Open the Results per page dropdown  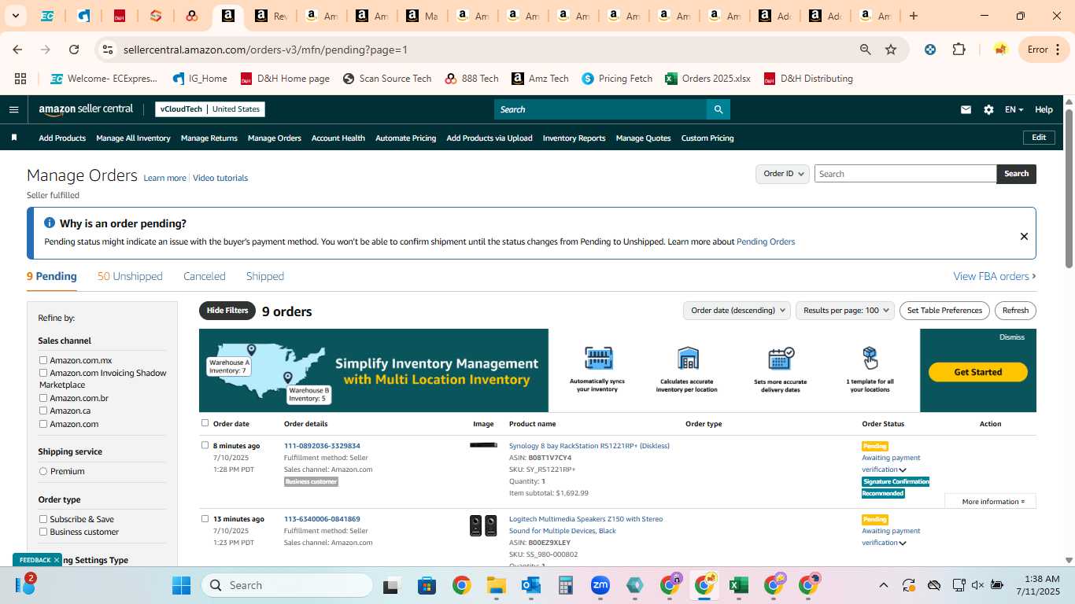click(845, 311)
